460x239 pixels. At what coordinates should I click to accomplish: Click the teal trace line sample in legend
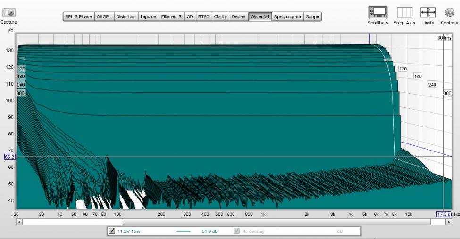pyautogui.click(x=183, y=231)
